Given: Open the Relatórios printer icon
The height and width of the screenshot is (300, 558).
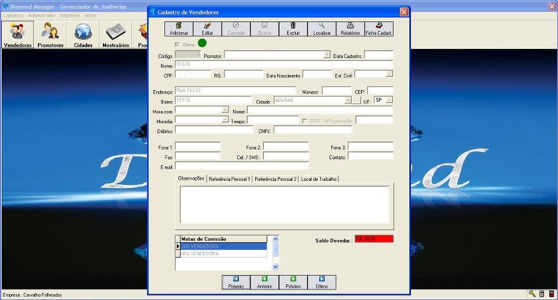Looking at the screenshot, I should point(350,29).
